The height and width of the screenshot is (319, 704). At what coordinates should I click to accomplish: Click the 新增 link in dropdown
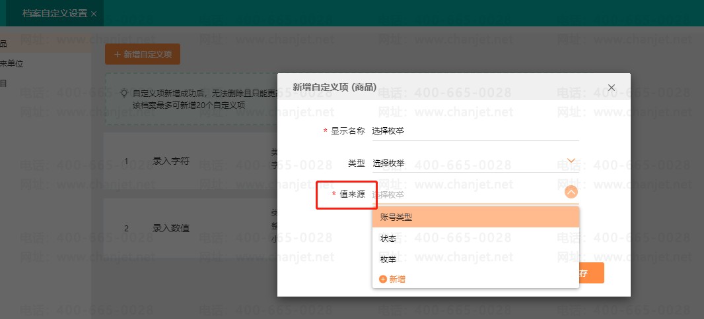392,279
